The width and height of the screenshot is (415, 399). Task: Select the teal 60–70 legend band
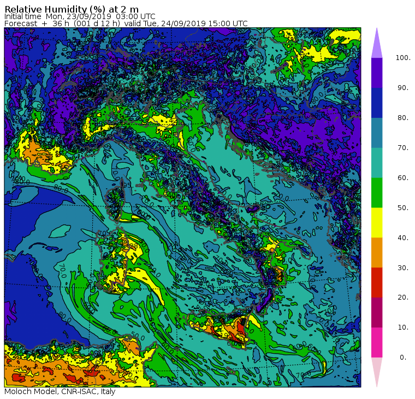377,163
